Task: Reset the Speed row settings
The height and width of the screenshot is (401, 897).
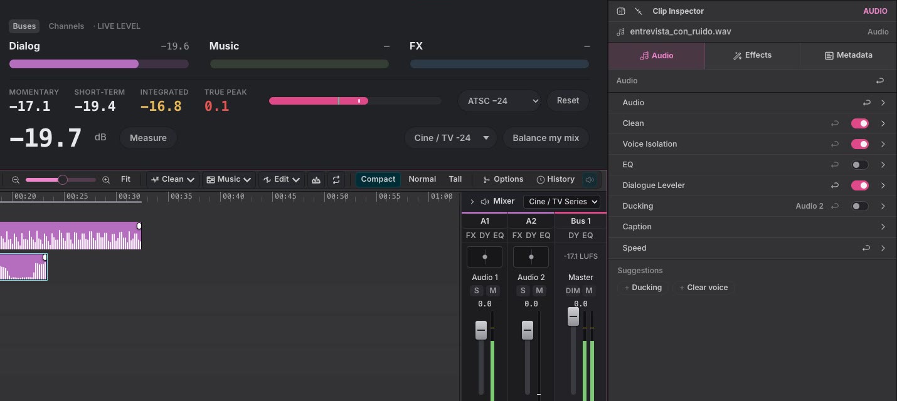Action: (867, 248)
